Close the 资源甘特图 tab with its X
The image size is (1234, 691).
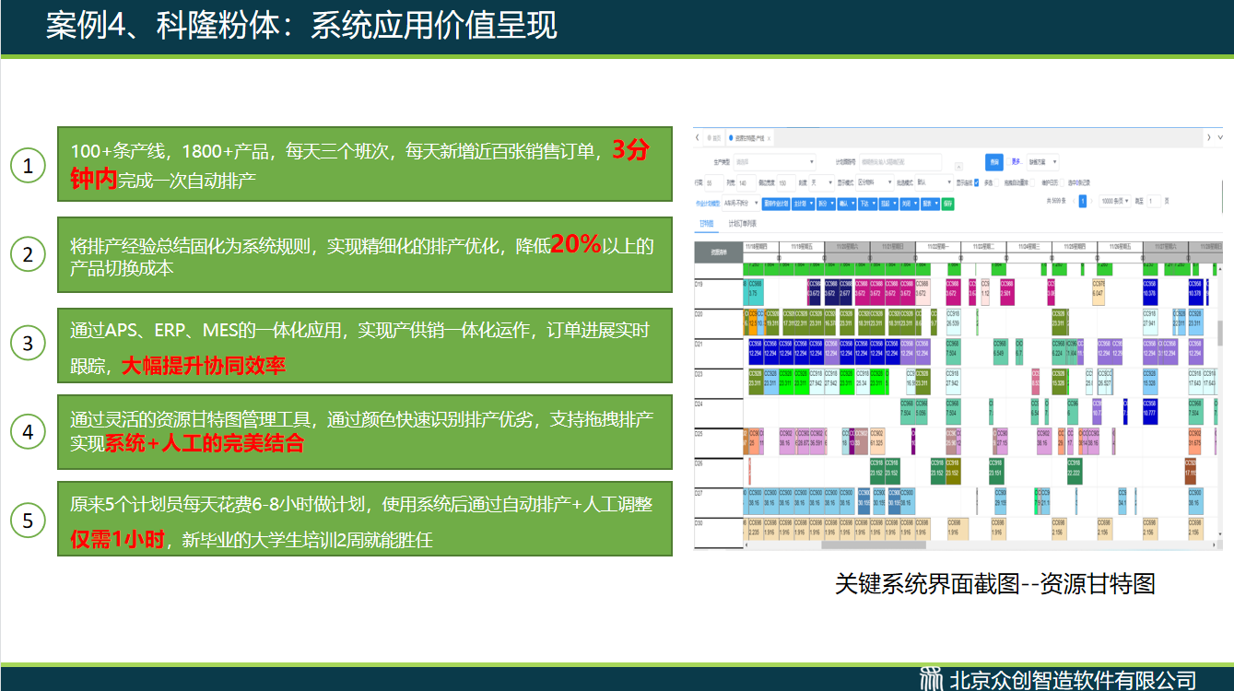(x=769, y=138)
